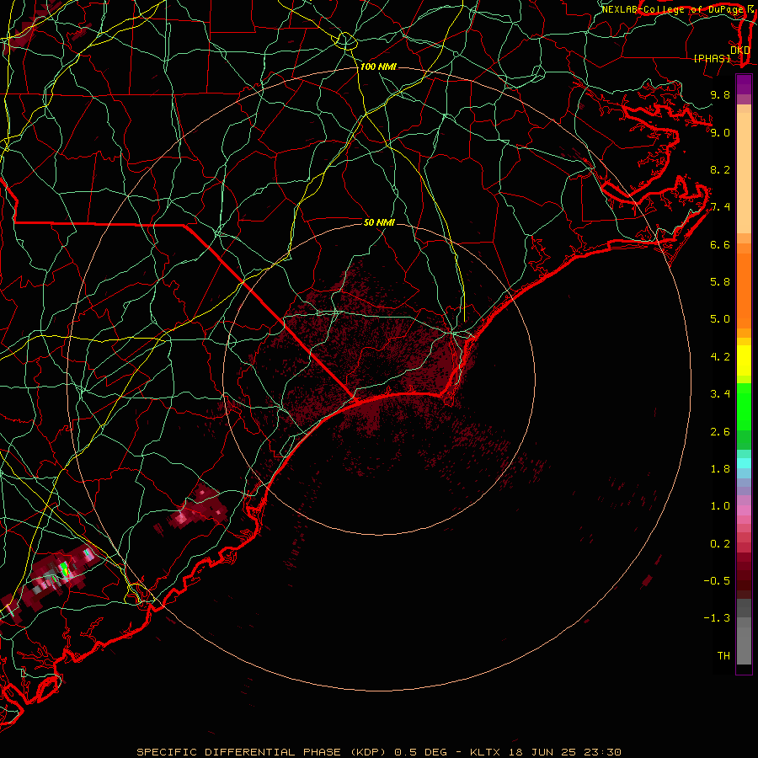The height and width of the screenshot is (758, 758).
Task: Pick the orange segment of the color bar
Action: [744, 290]
